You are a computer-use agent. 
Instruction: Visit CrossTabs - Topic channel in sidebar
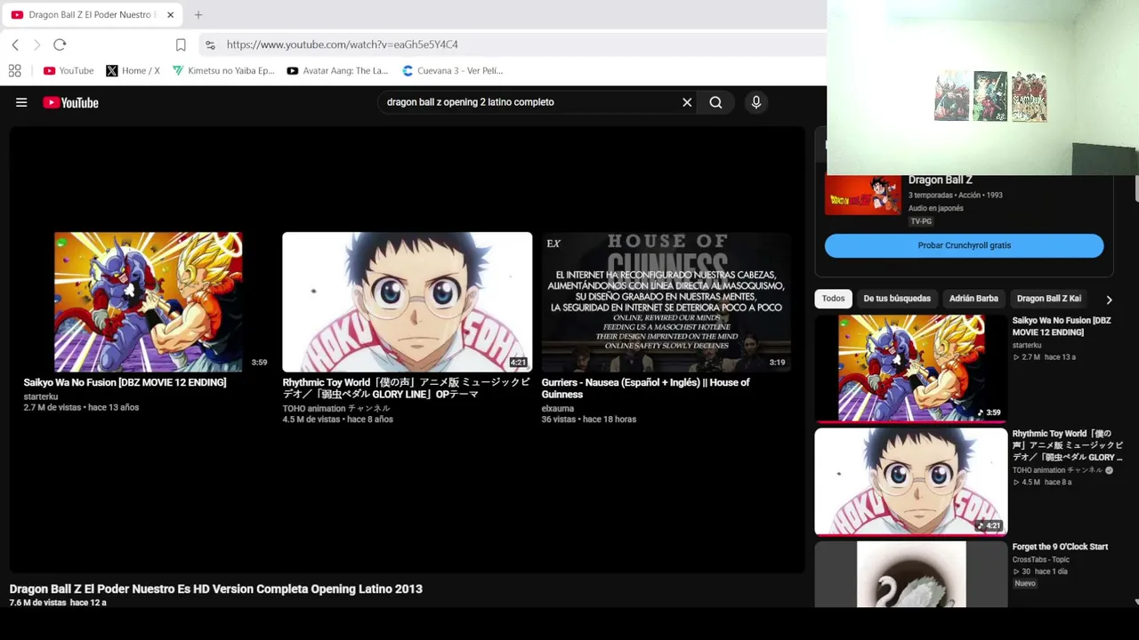1041,559
